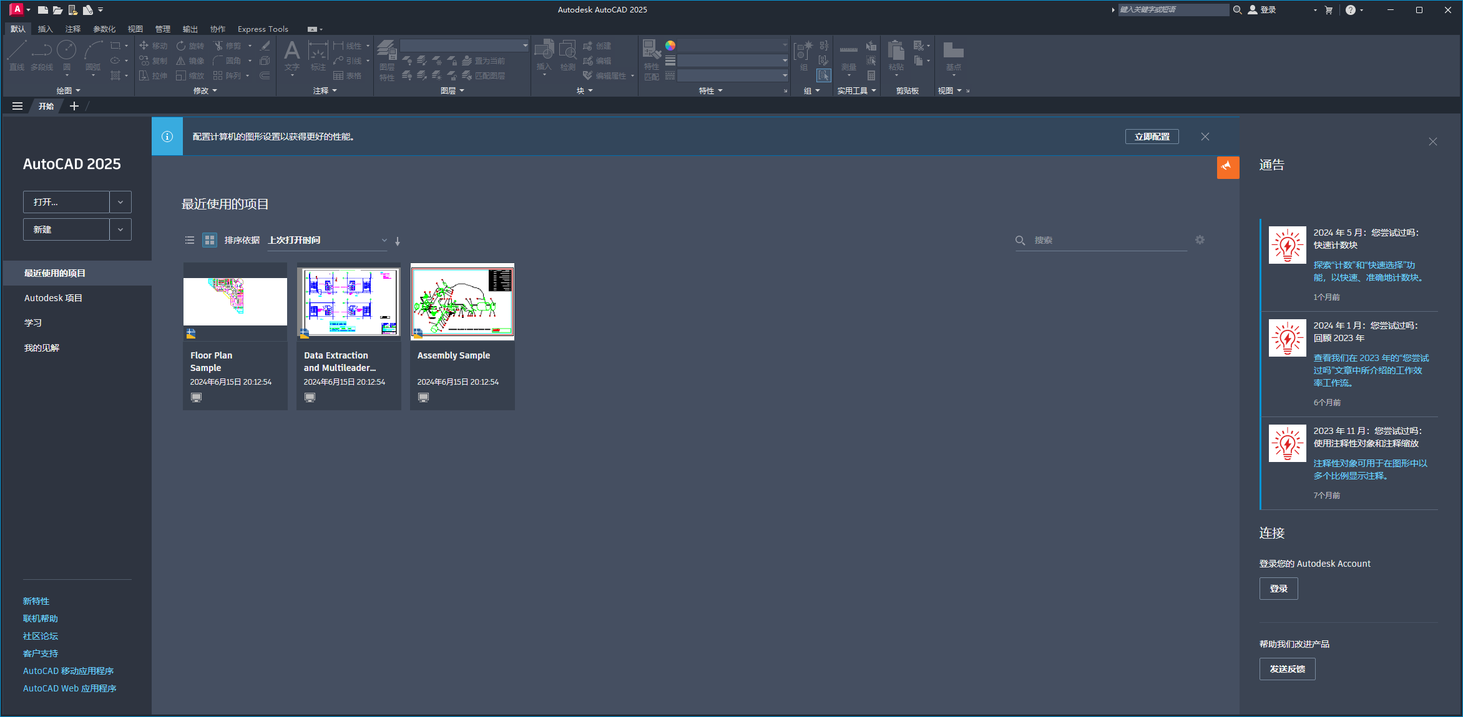
Task: Click the Match Properties icon
Action: 651,52
